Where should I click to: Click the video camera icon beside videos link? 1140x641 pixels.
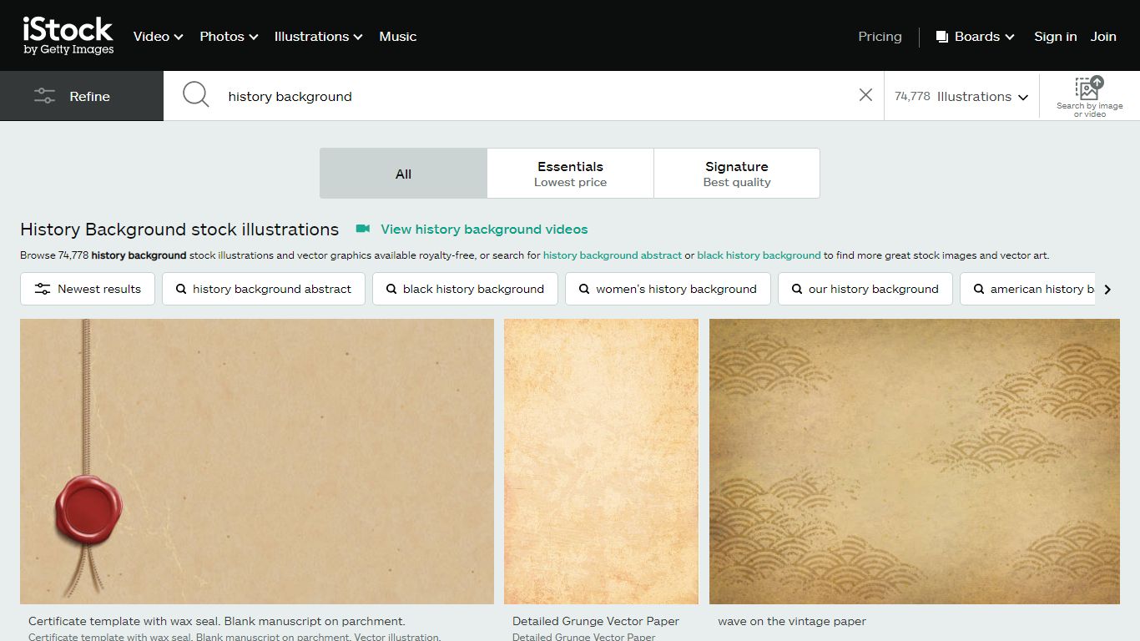click(x=362, y=229)
